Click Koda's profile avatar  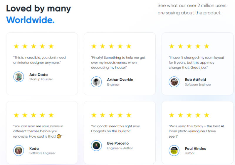(19, 151)
